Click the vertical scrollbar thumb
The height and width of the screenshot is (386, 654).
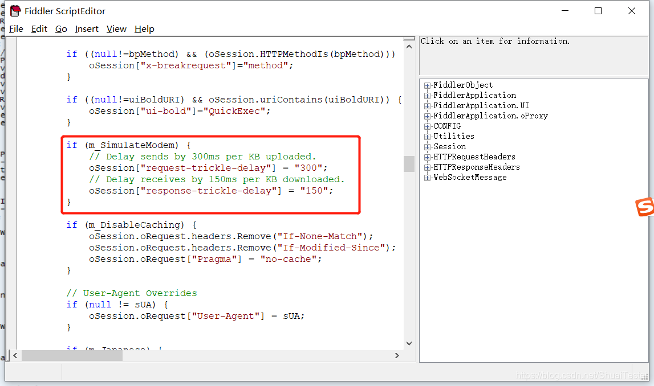(x=409, y=164)
